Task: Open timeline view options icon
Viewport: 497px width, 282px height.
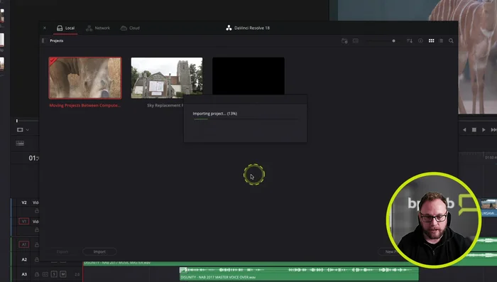Action: [x=20, y=143]
